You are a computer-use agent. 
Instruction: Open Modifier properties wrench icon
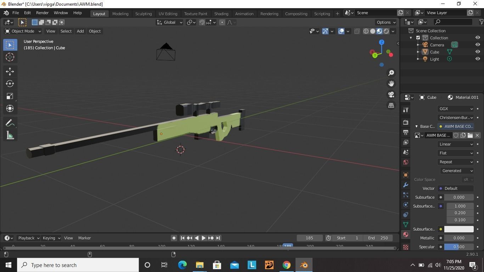(406, 185)
